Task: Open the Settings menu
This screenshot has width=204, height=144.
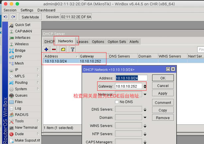Action: point(27,10)
